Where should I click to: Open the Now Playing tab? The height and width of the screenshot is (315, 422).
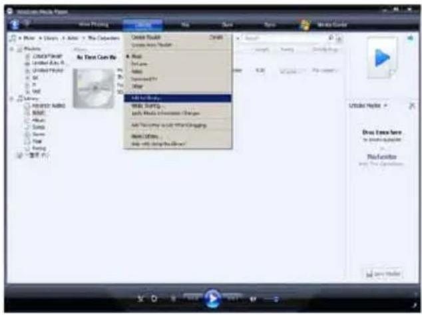tap(94, 25)
